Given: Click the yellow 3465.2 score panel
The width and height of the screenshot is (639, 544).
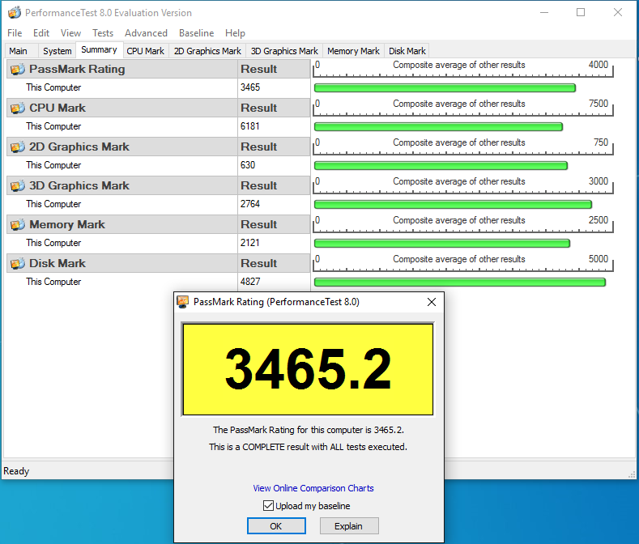Looking at the screenshot, I should click(x=308, y=369).
